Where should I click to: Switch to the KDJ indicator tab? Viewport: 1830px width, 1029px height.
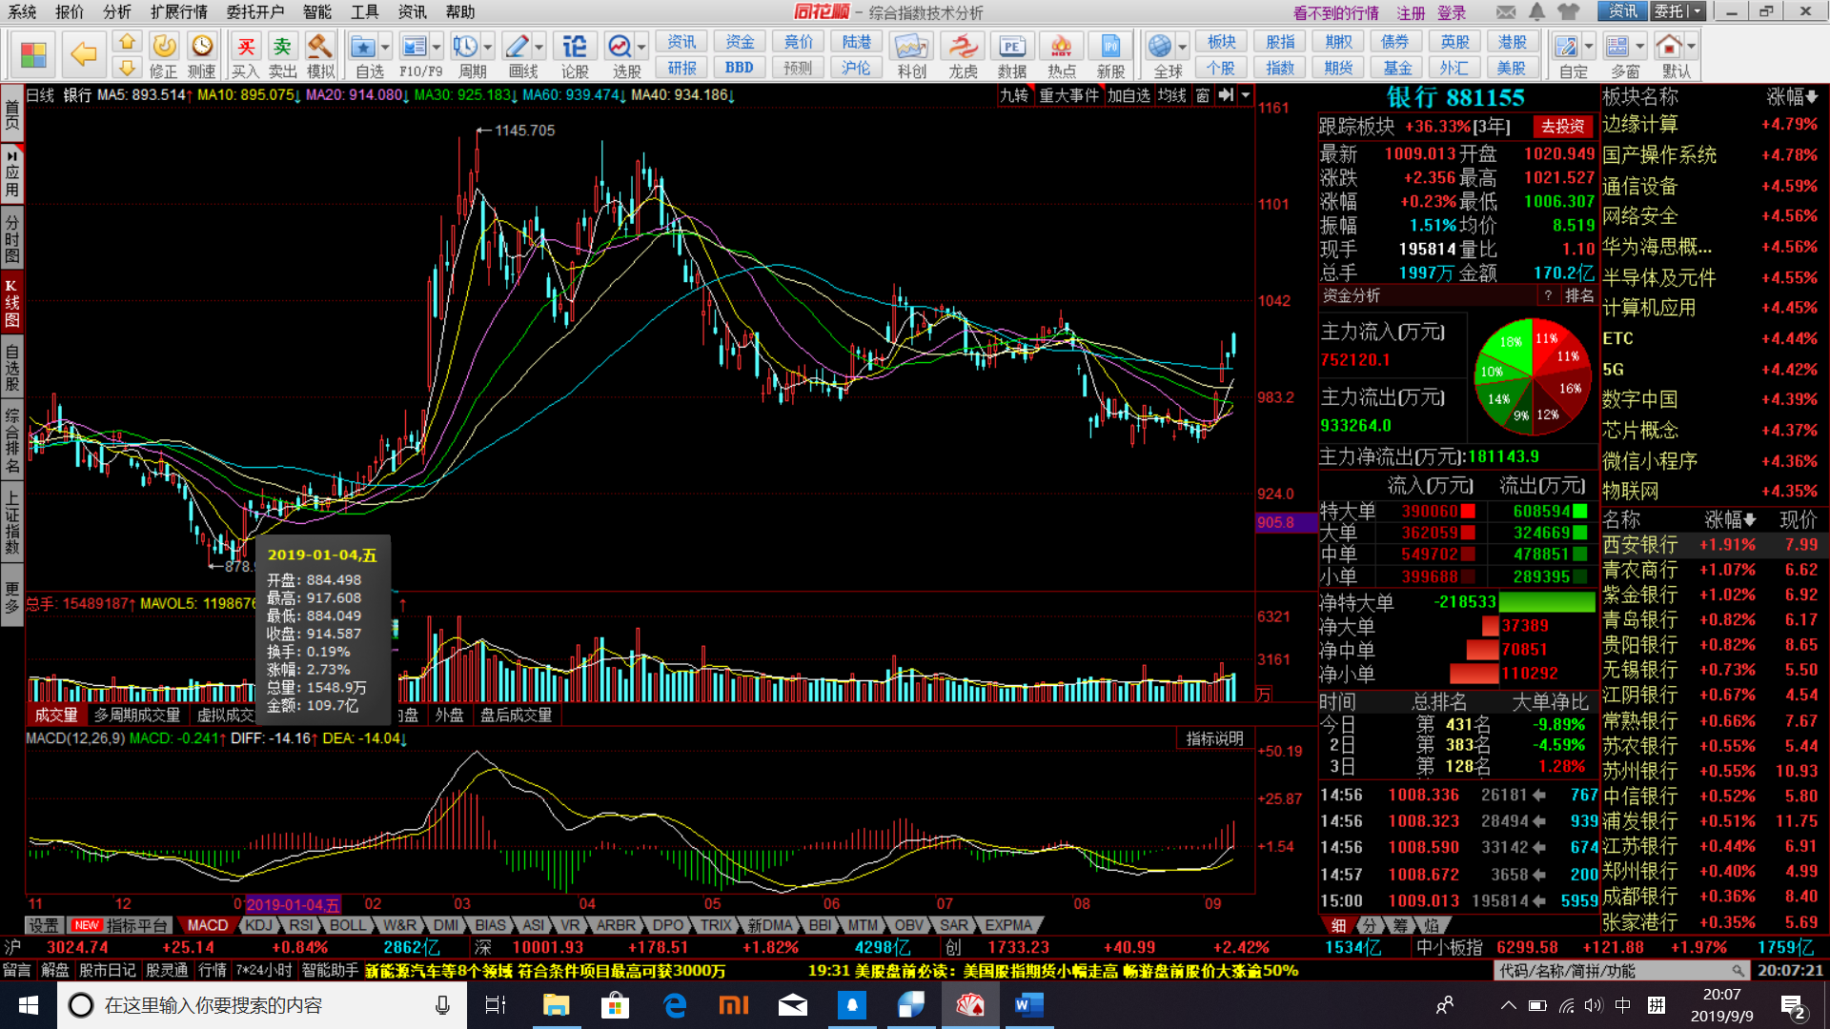click(x=257, y=925)
